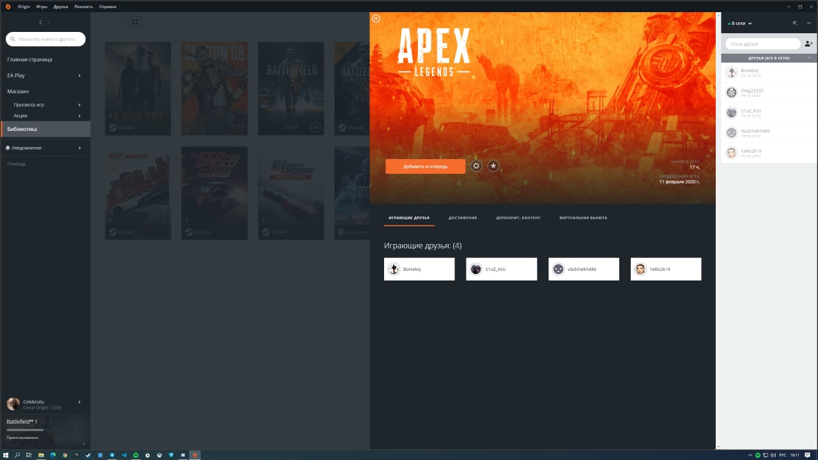The height and width of the screenshot is (460, 818).
Task: Click Celebrutu profile avatar
Action: click(x=13, y=404)
